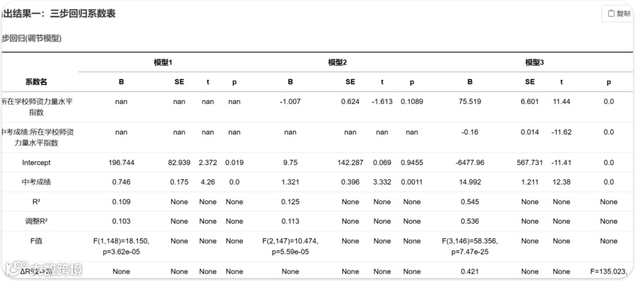Click the 步回归(调节模型) subtitle
Viewport: 635px width, 281px height.
point(32,39)
